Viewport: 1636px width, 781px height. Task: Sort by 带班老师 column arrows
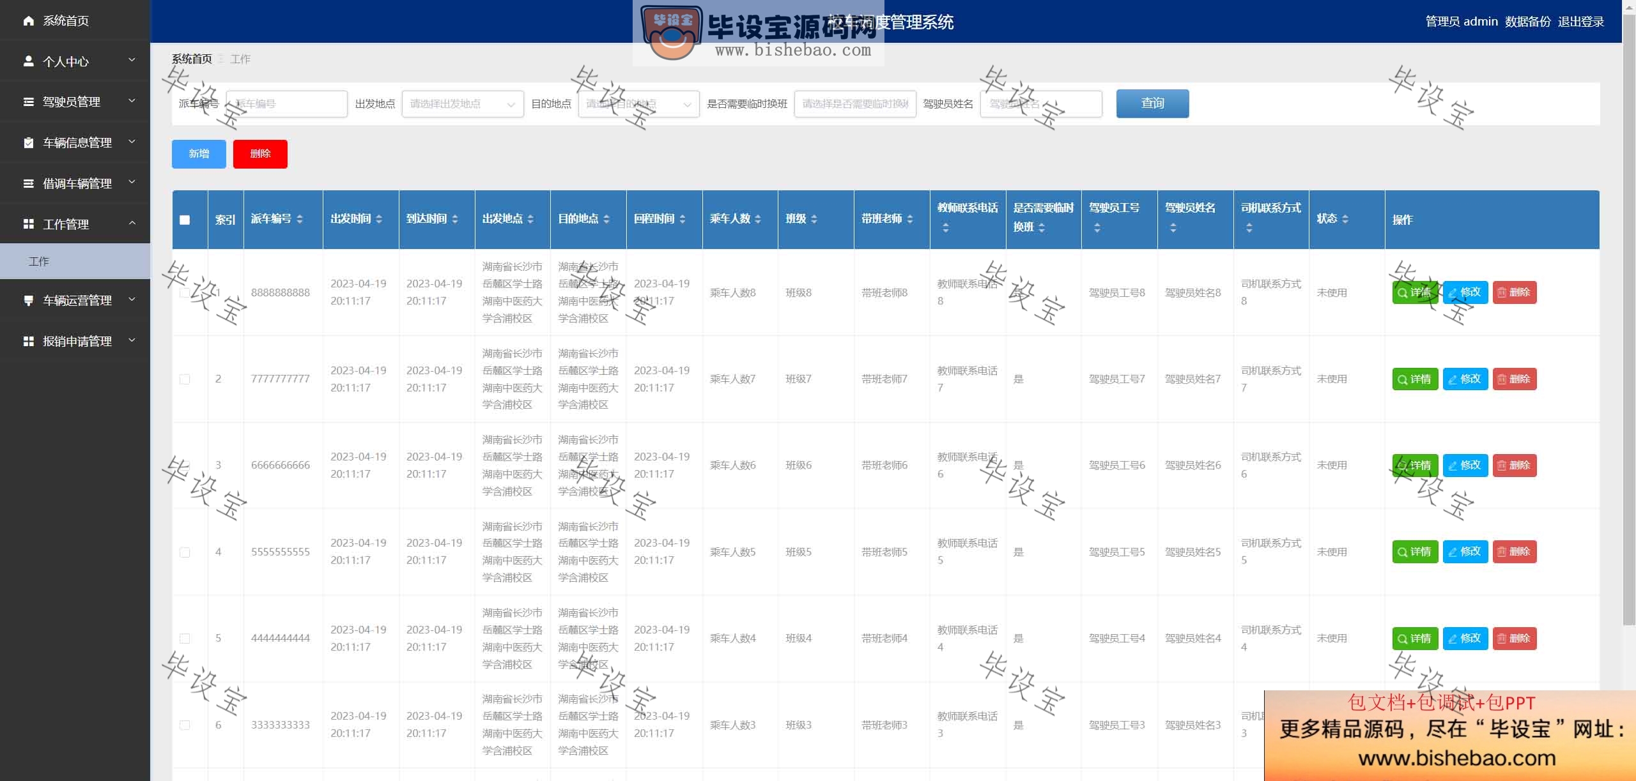click(910, 219)
